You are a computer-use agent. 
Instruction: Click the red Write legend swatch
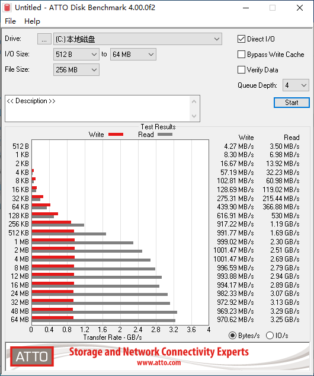pos(116,135)
